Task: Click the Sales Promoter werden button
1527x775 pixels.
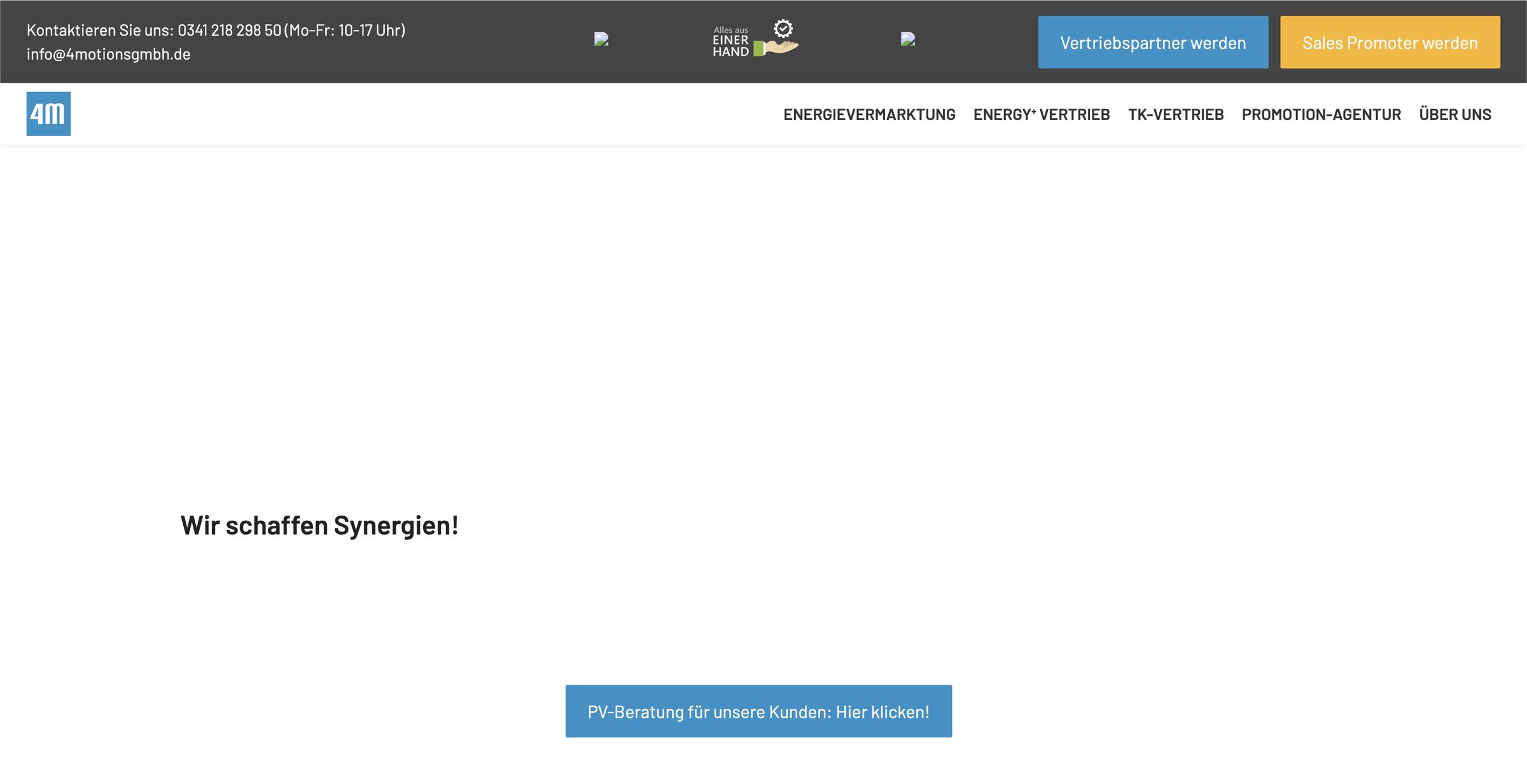Action: tap(1390, 43)
